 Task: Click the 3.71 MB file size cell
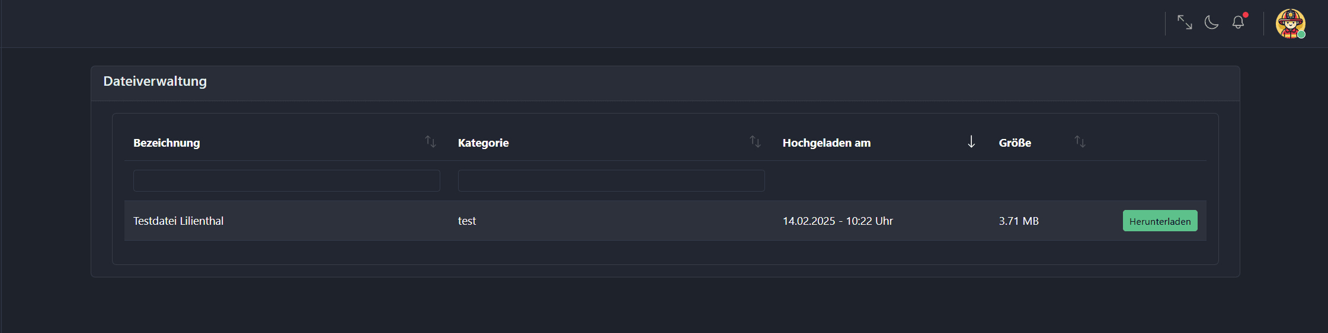[1019, 221]
